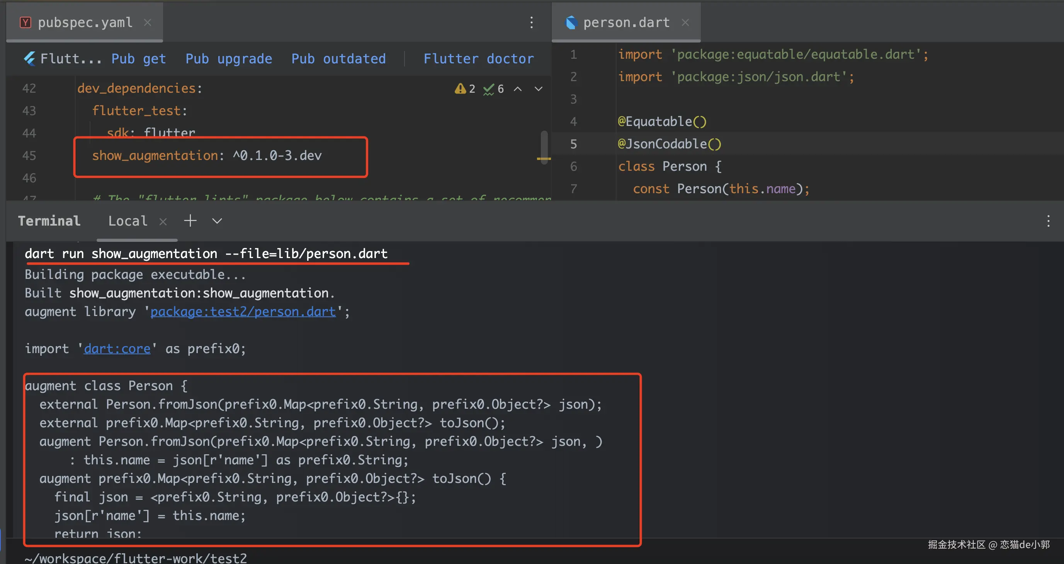Close the person.dart editor tab
The image size is (1064, 564).
click(x=685, y=22)
